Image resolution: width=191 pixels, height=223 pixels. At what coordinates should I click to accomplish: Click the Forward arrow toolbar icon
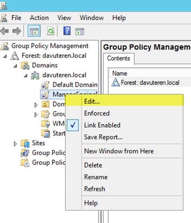(17, 31)
